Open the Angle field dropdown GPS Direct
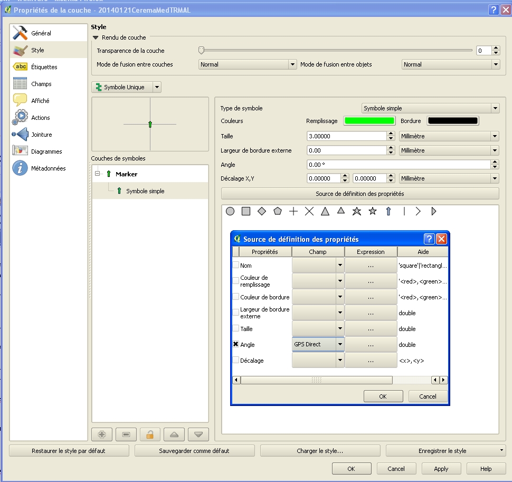Viewport: 512px width, 482px height. [318, 344]
